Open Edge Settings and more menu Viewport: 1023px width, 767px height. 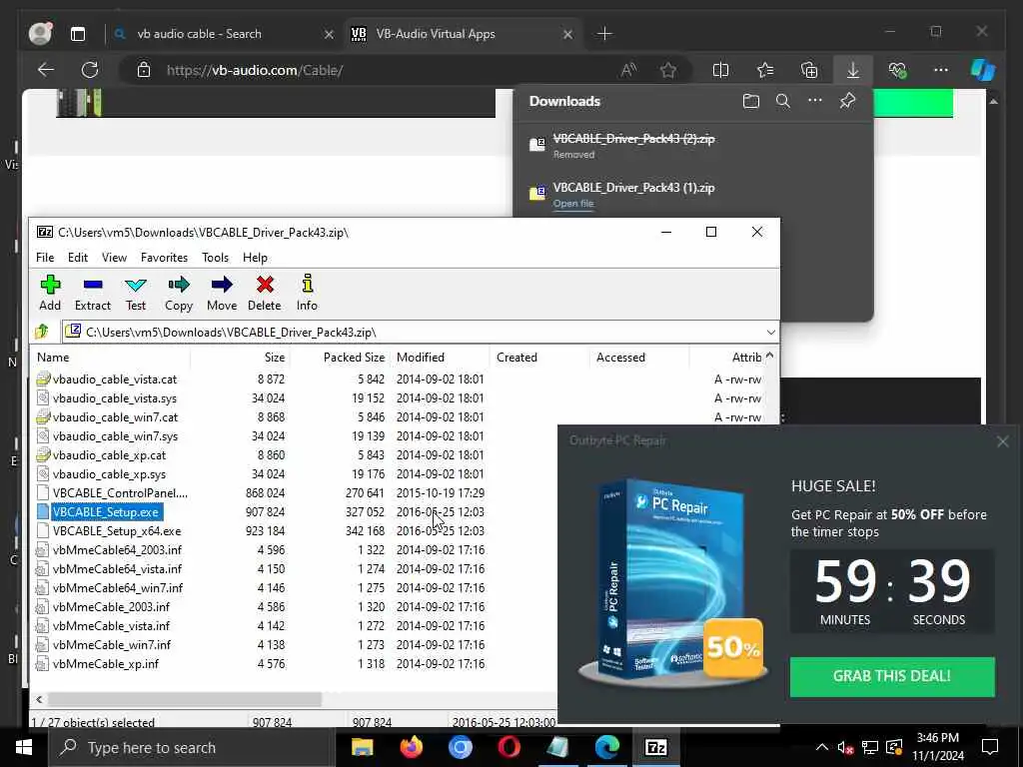point(941,70)
